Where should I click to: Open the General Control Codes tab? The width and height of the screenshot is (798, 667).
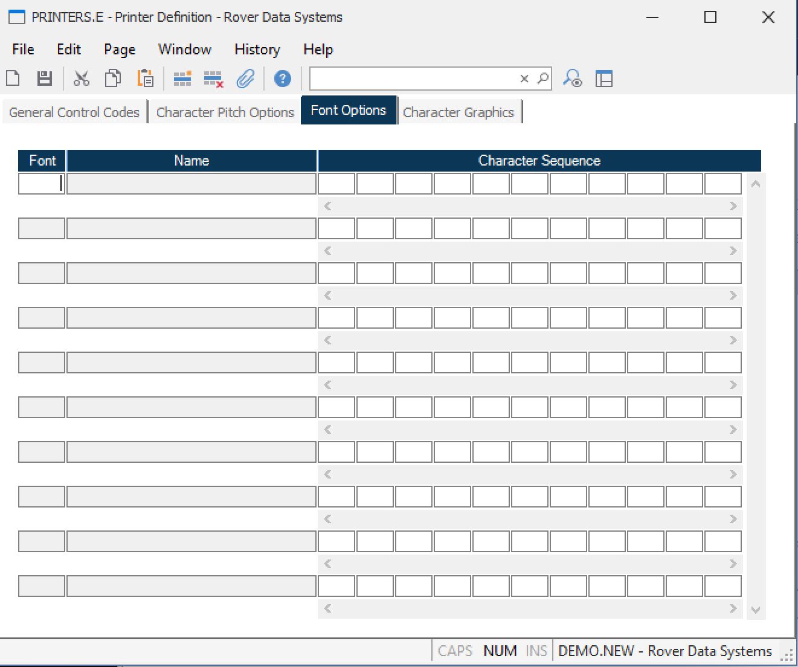74,112
